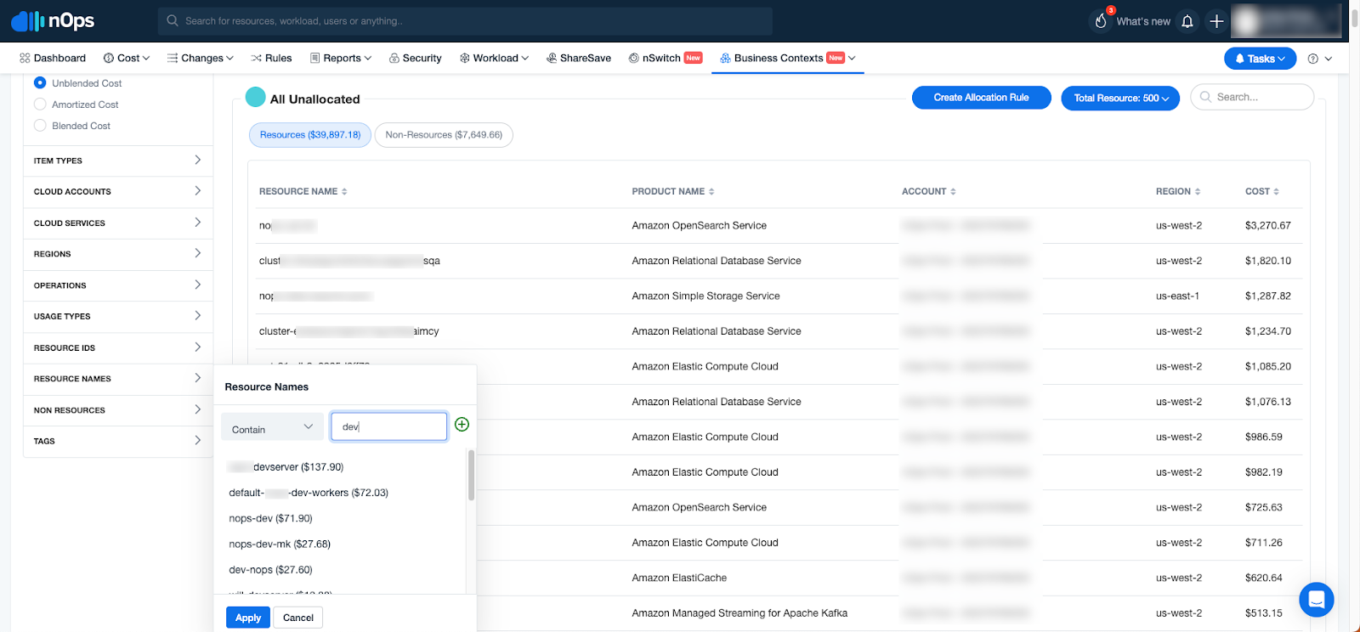1360x632 pixels.
Task: Select the Unblended Cost radio button
Action: (x=40, y=83)
